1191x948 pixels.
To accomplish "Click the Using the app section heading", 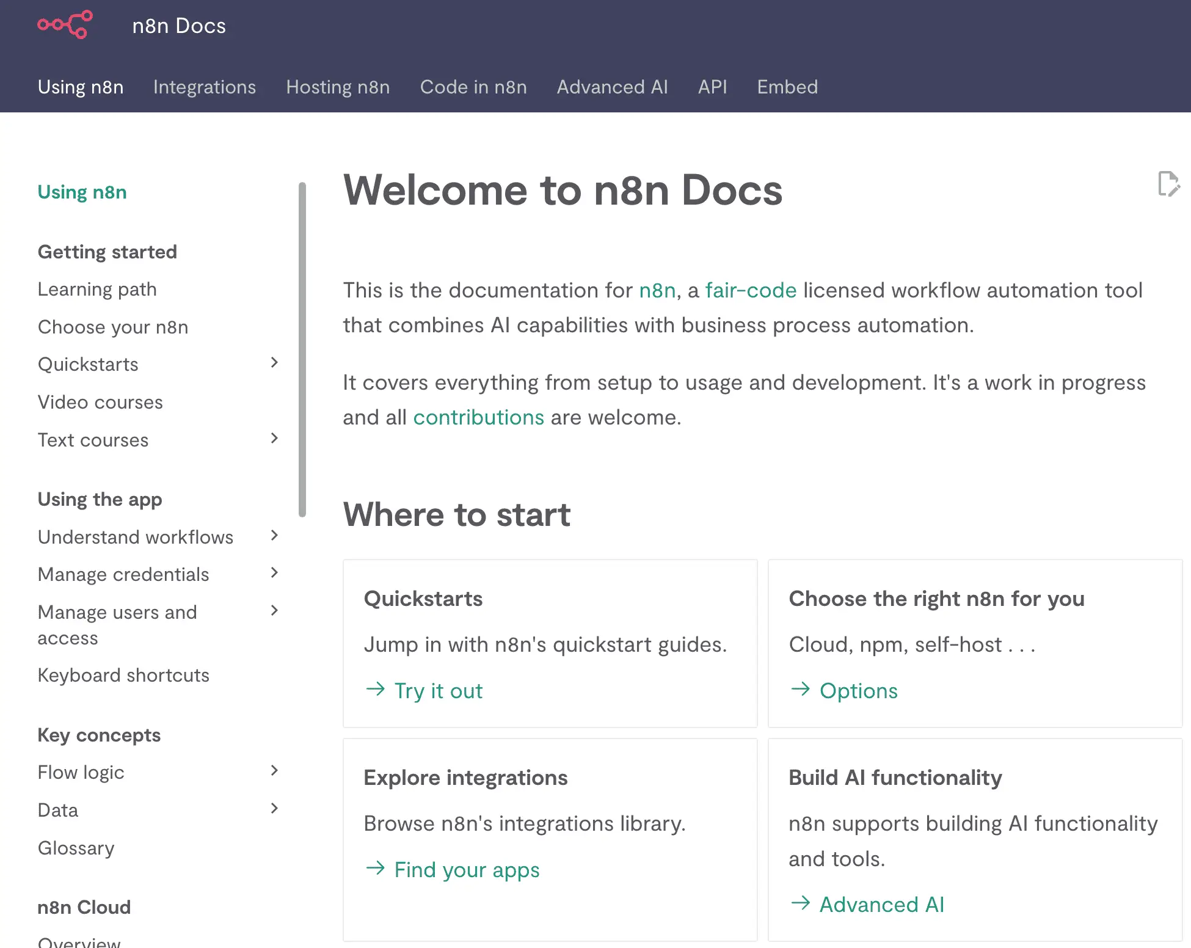I will pyautogui.click(x=100, y=499).
